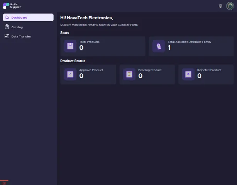Click the UnoPim Supplier logo
237x185 pixels.
(12, 6)
